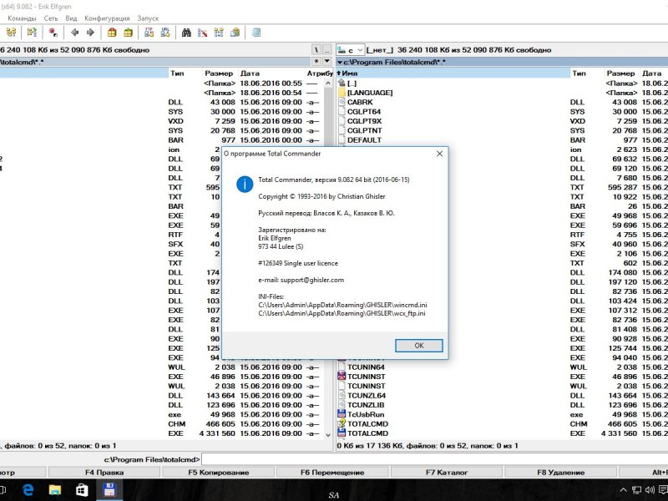
Task: Close the About Total Commander dialog
Action: 440,154
